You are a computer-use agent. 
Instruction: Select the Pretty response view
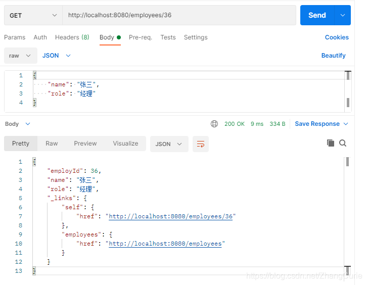point(21,144)
